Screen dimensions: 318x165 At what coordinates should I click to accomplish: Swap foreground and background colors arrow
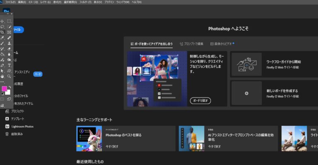pos(10,87)
